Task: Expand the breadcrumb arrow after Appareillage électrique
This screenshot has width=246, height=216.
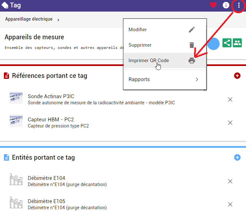Action: coord(58,20)
